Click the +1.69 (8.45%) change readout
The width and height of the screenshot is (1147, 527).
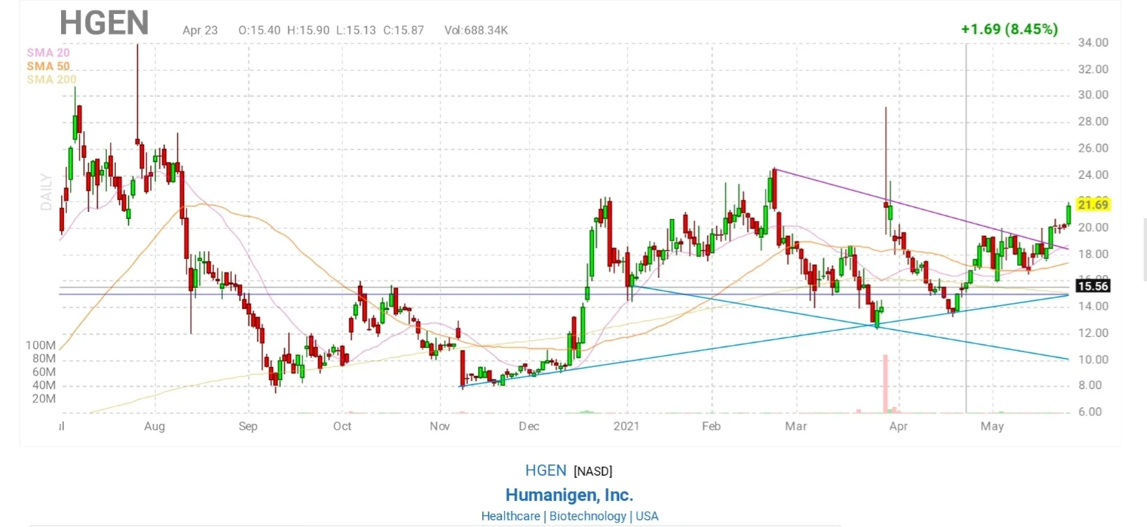click(x=1009, y=29)
